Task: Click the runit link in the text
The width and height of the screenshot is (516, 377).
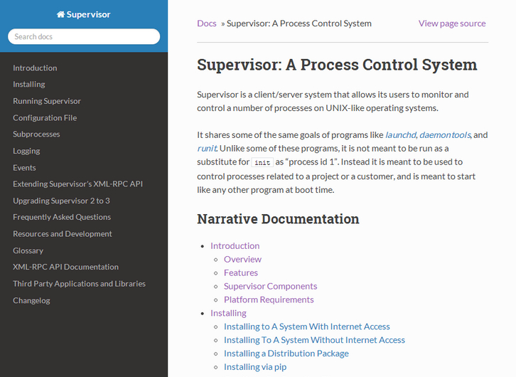Action: pos(206,149)
